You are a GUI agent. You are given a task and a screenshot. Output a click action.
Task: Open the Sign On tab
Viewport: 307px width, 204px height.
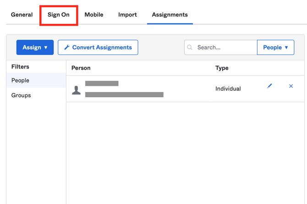pos(59,15)
